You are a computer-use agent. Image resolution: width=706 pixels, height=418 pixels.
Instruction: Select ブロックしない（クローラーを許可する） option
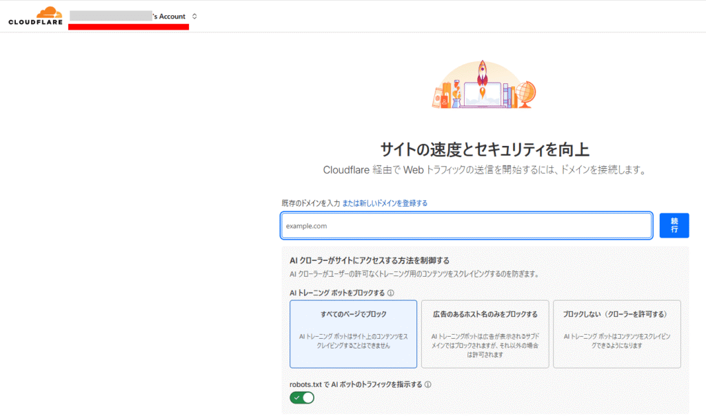616,334
